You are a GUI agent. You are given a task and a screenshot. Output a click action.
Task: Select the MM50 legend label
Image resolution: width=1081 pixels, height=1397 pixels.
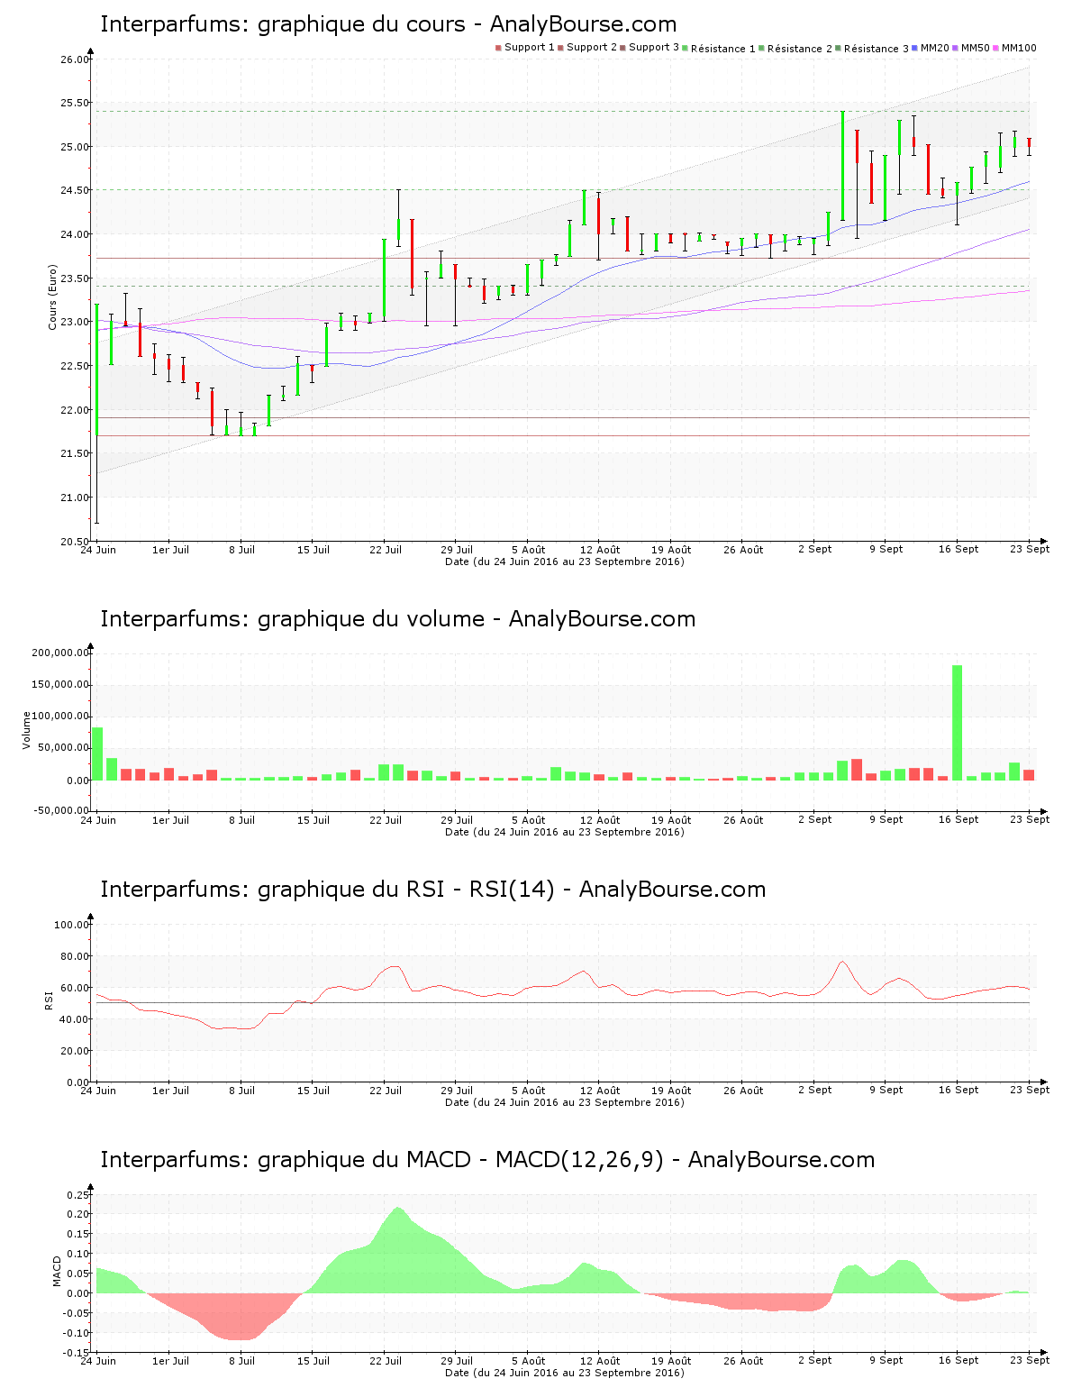976,48
